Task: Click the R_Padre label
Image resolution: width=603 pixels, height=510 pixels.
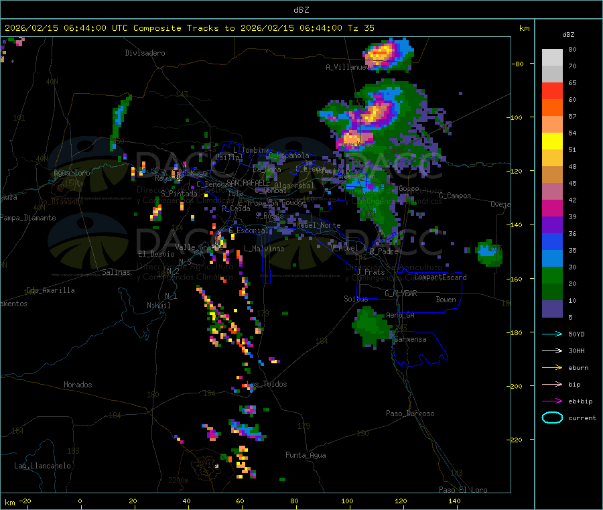Action: [x=384, y=251]
